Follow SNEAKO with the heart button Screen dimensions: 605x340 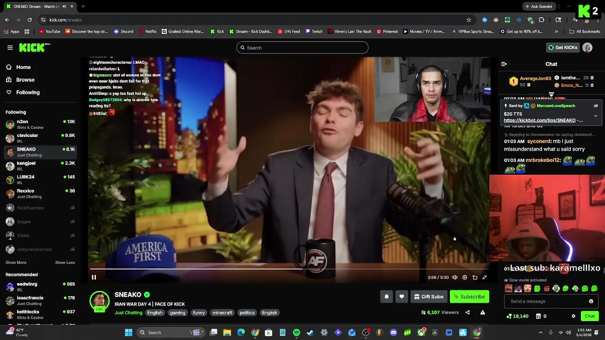point(402,297)
